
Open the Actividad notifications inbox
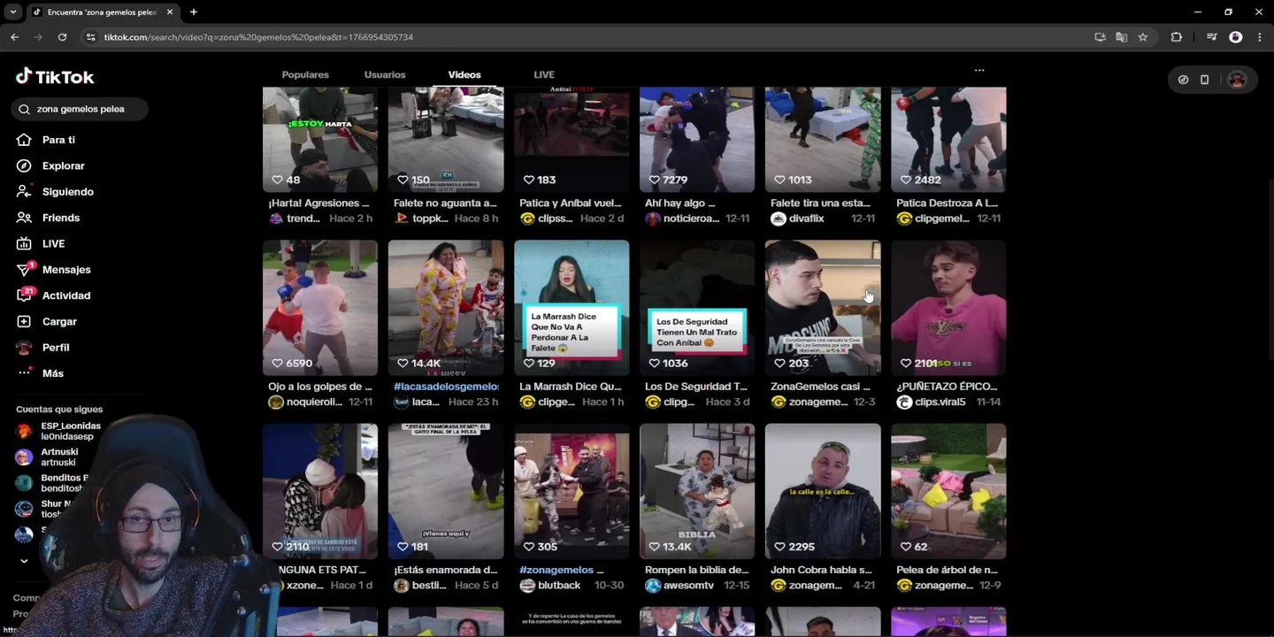[x=66, y=295]
